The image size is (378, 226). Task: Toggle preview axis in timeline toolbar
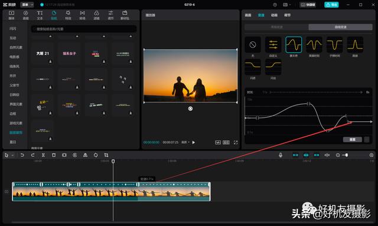[327, 155]
